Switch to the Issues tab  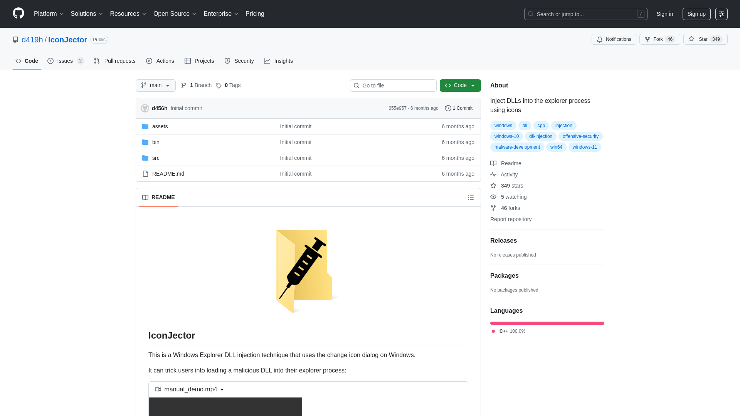(65, 61)
